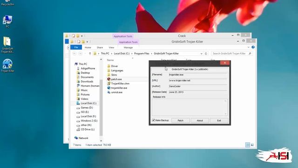The image size is (298, 168).
Task: Select Documents in the navigation pane
Action: (85, 77)
